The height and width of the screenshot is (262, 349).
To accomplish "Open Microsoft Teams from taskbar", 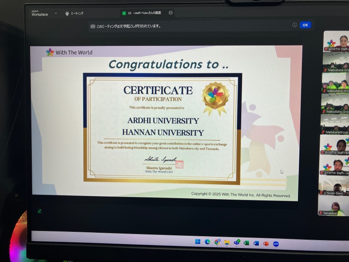I will [237, 242].
